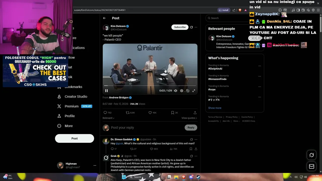Pause the Palantir video
Screen dimensions: 322x181
click(x=106, y=91)
